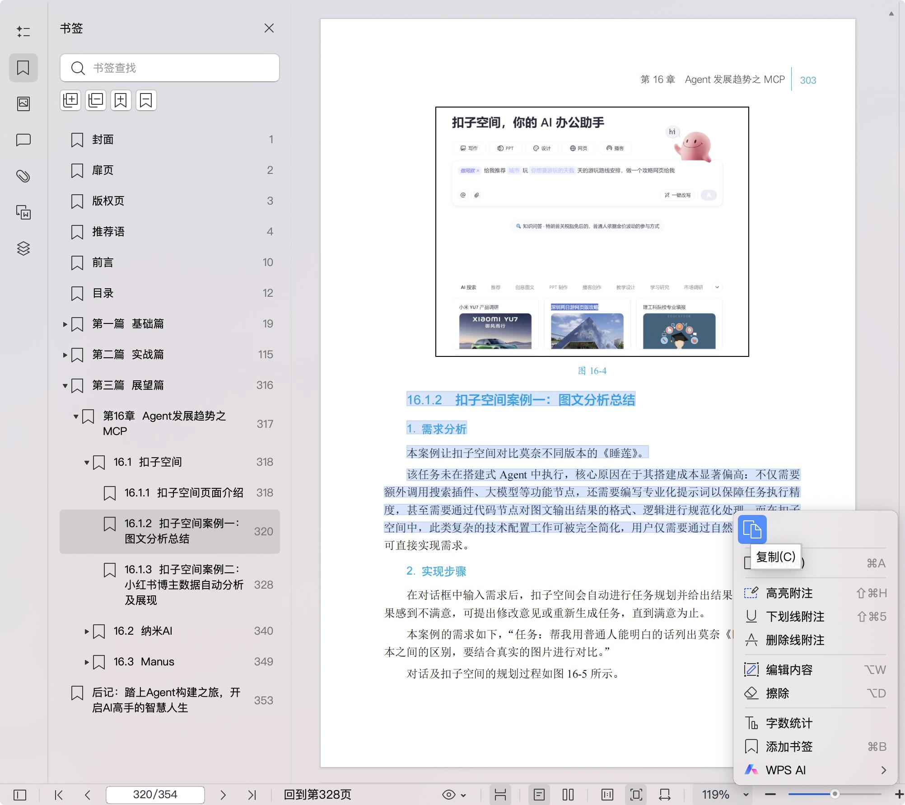Image resolution: width=905 pixels, height=805 pixels.
Task: Select the bookmarks panel icon
Action: (x=23, y=68)
